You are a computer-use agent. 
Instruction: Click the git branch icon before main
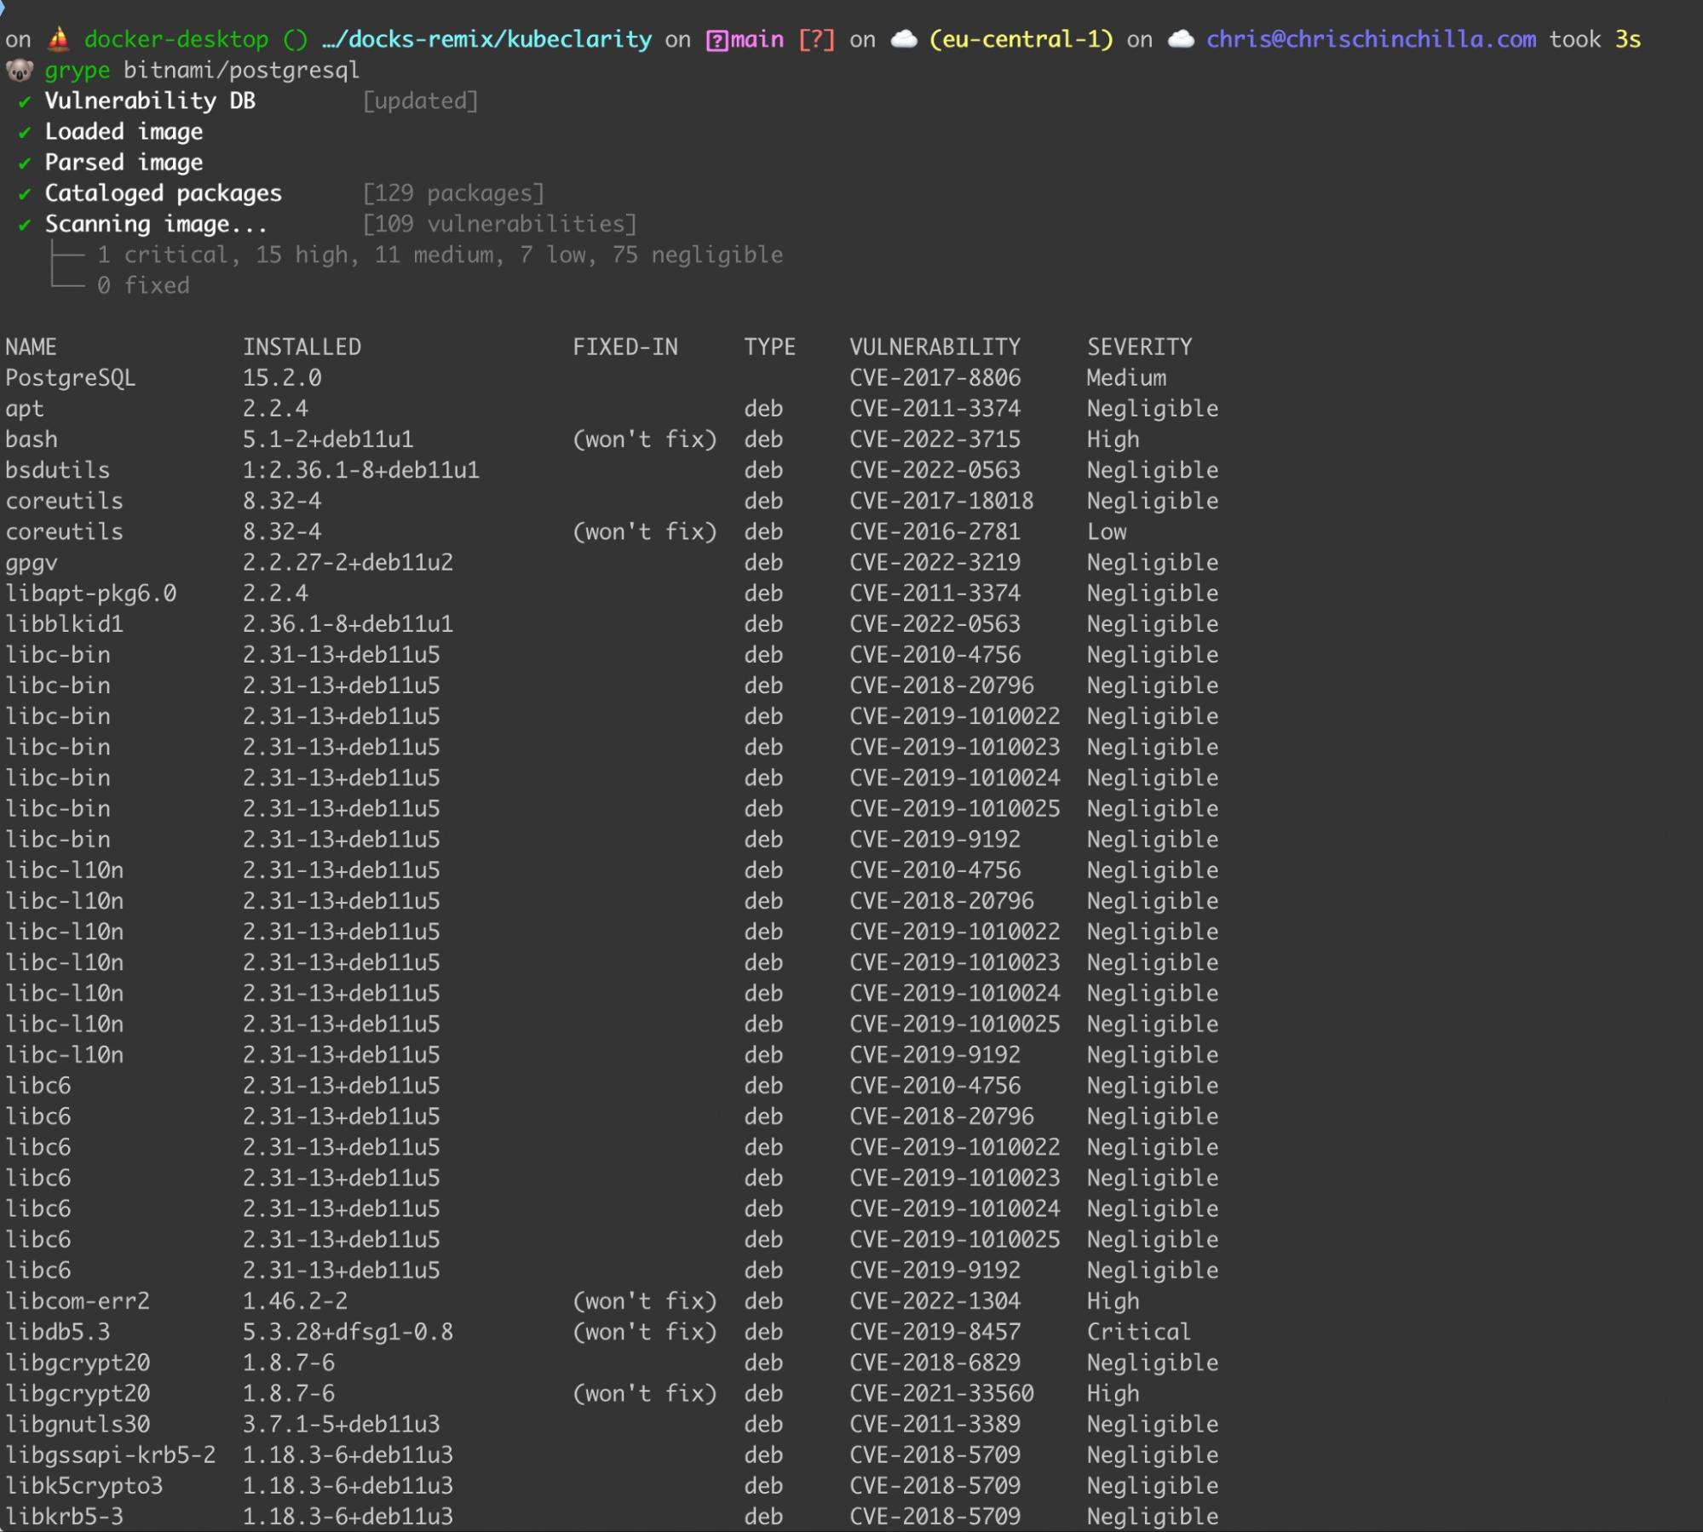point(717,40)
